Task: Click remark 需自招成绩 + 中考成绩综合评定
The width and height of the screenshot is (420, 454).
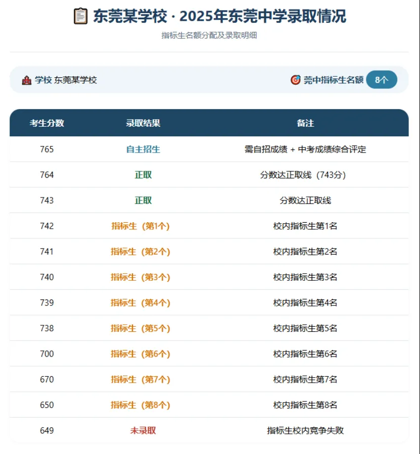Action: pos(305,149)
